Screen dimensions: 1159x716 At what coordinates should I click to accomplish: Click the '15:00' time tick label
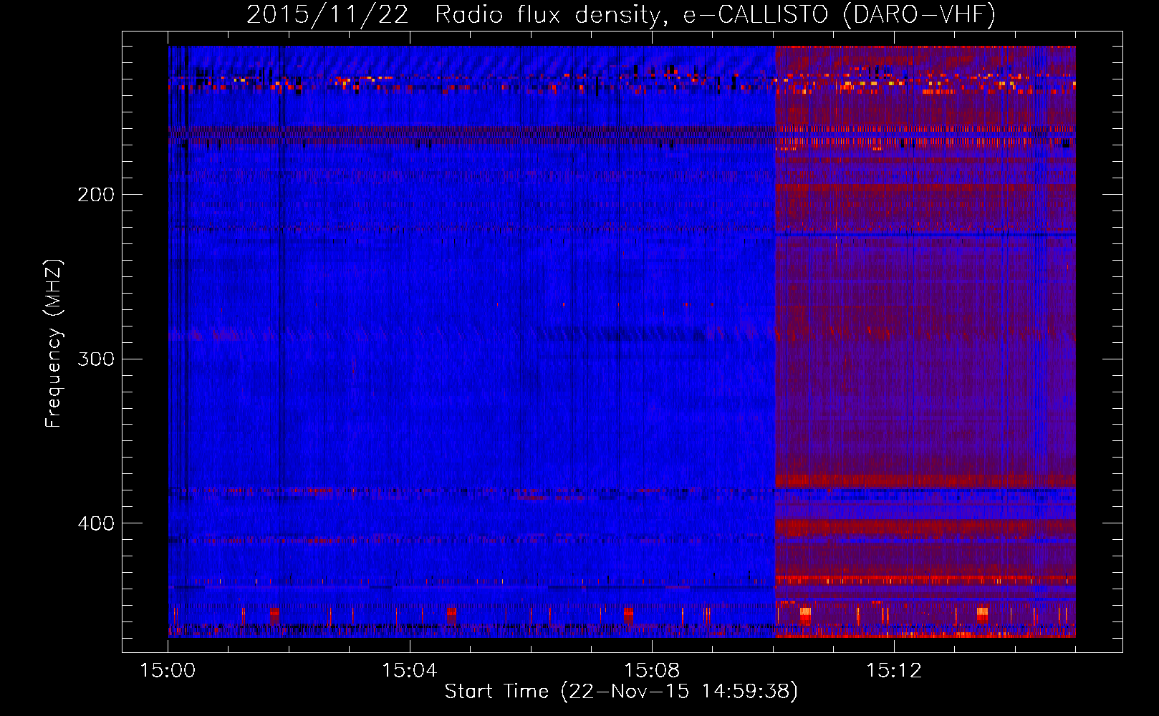pyautogui.click(x=168, y=671)
